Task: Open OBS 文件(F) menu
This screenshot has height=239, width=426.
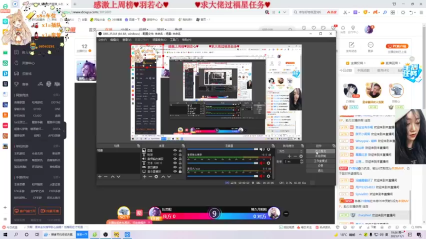Action: click(x=102, y=40)
